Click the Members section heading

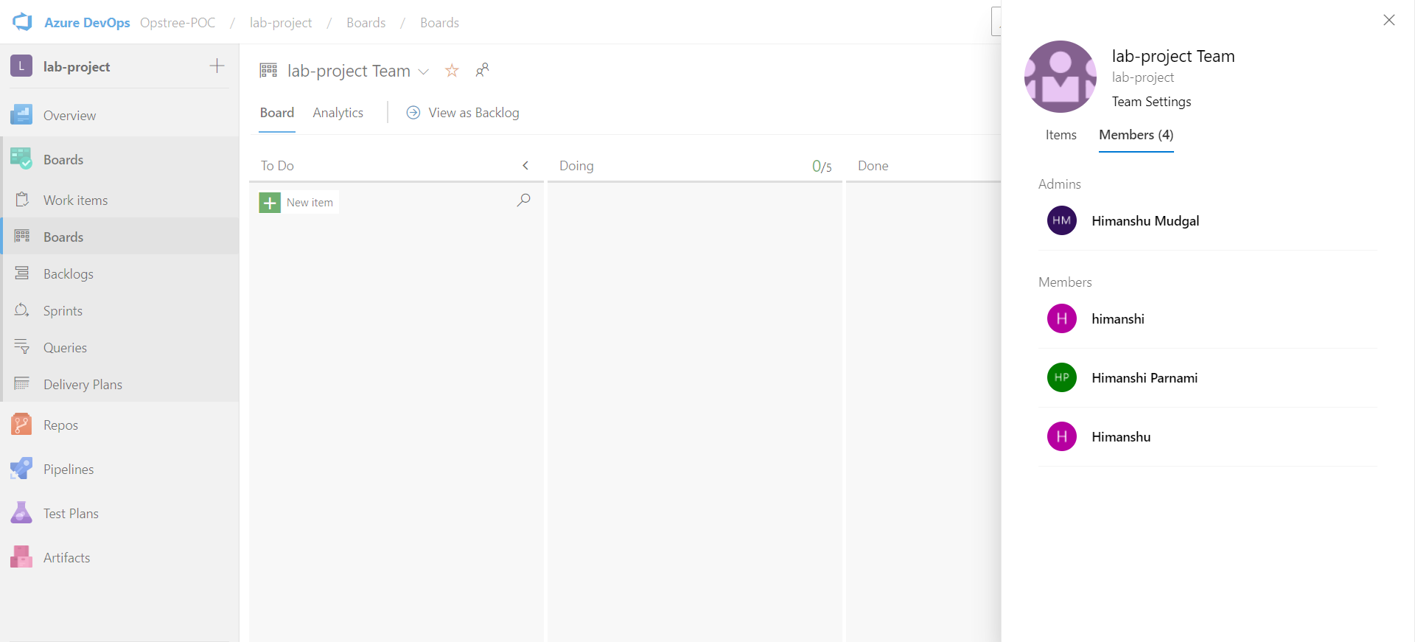(1065, 282)
